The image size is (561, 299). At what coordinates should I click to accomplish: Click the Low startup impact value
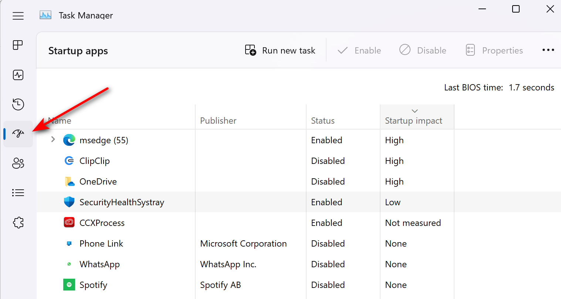pos(393,202)
